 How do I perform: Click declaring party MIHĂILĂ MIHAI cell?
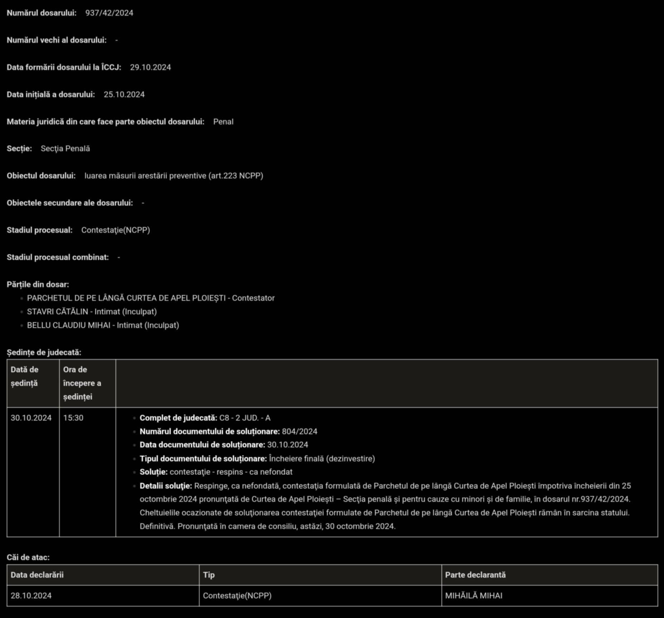click(474, 596)
